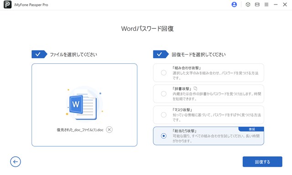Minimize the Passper Pro window
292x175 pixels.
pyautogui.click(x=276, y=5)
